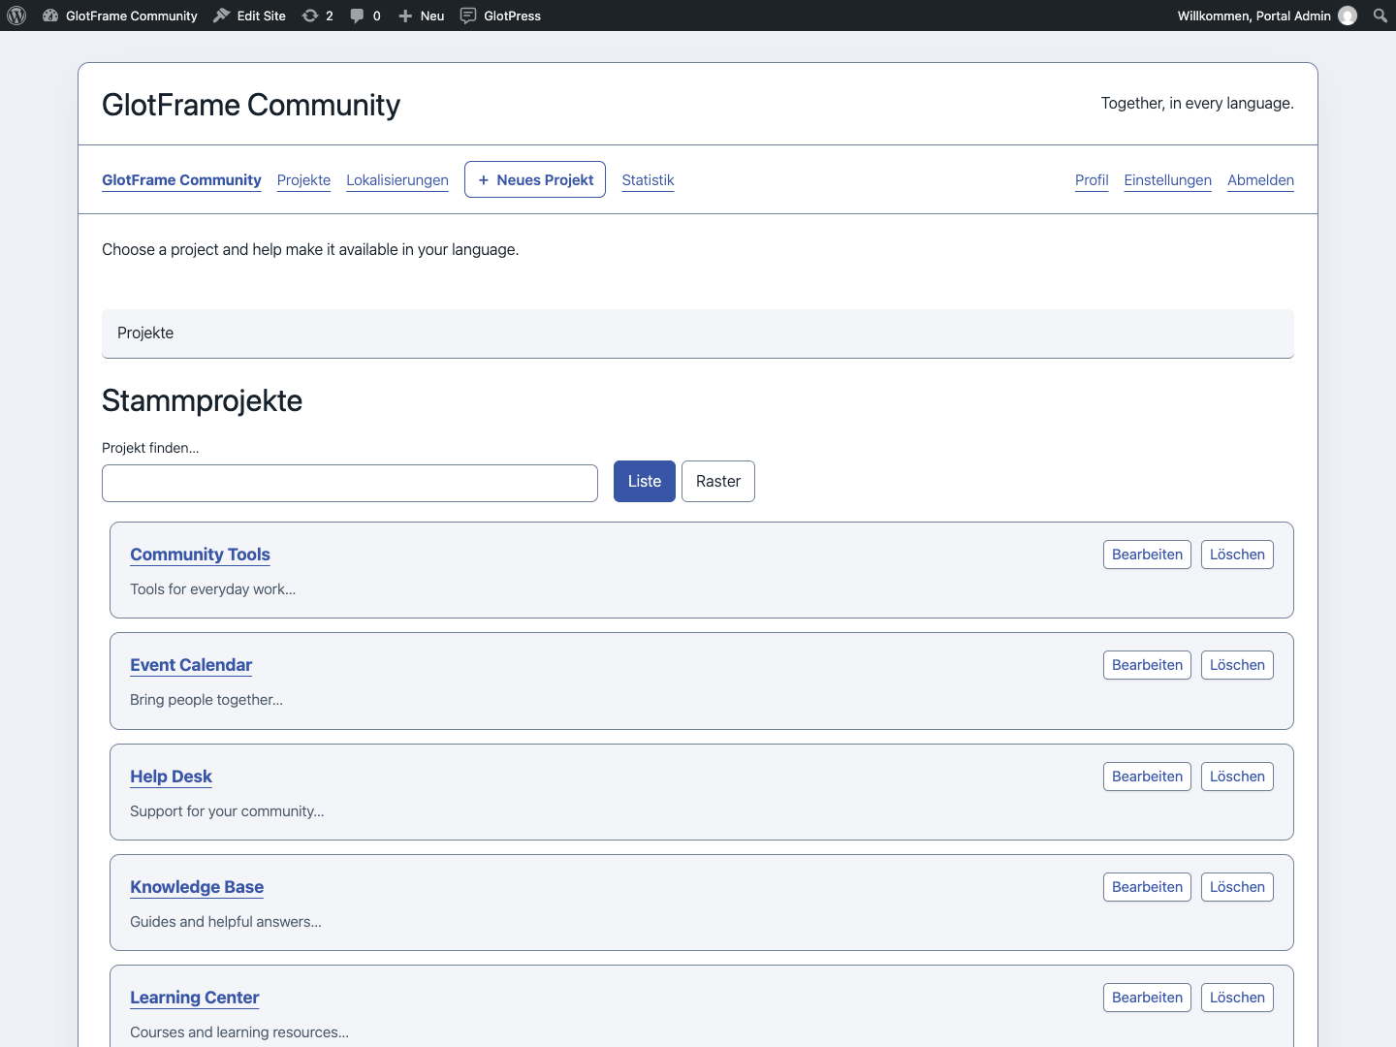Click the Projekte breadcrumb text
1396x1047 pixels.
coord(145,333)
